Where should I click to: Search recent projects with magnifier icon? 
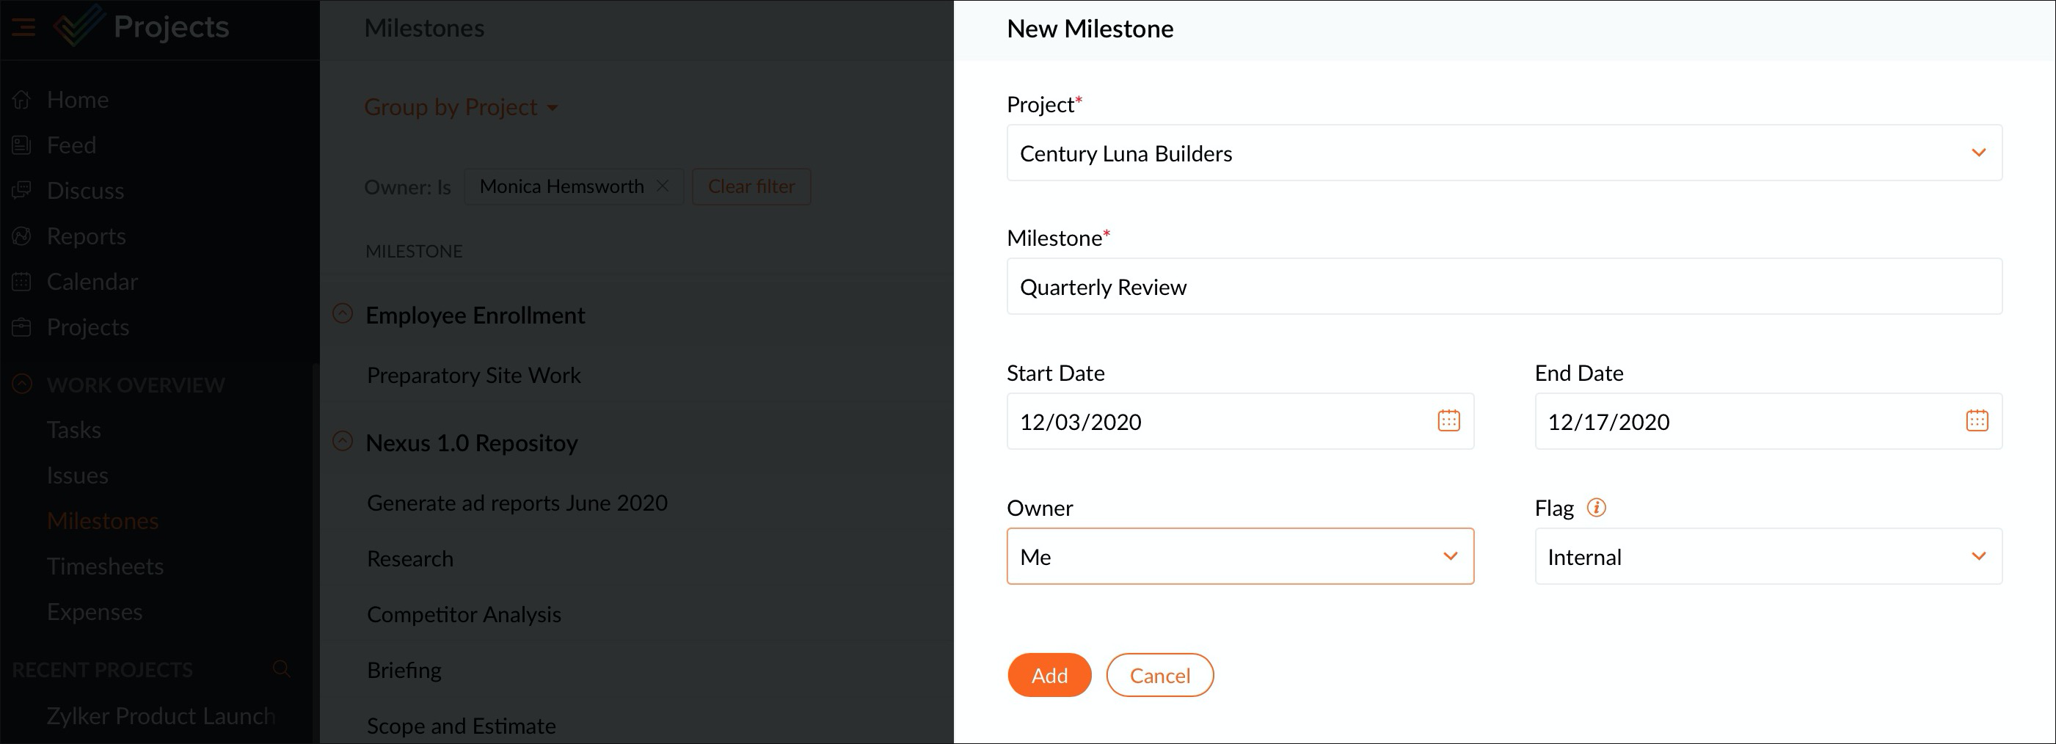click(x=281, y=669)
